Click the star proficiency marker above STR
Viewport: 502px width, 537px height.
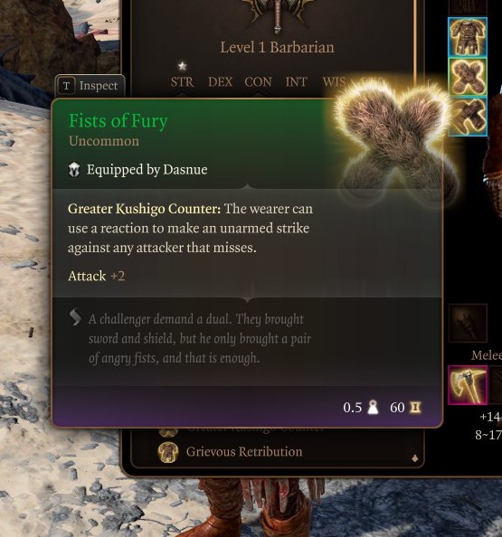tap(183, 66)
